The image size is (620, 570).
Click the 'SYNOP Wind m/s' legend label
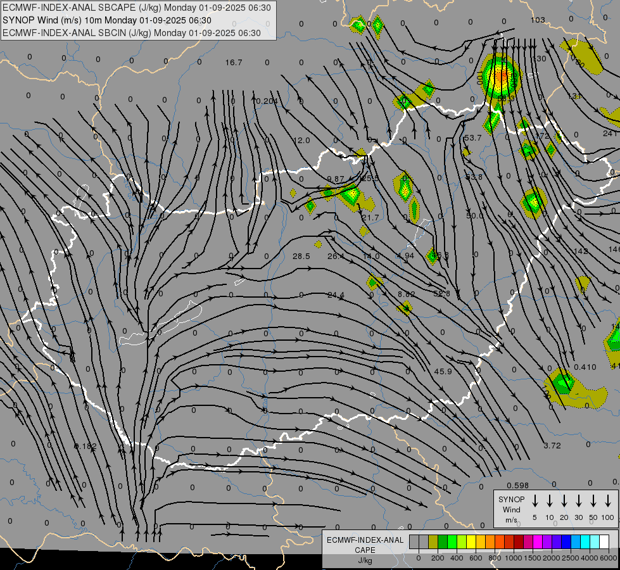pos(511,509)
